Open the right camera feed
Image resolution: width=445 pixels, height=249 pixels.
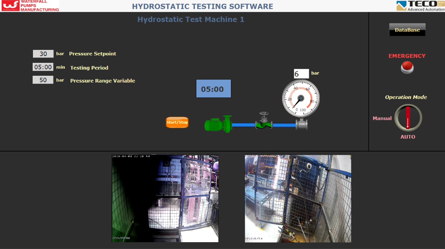298,198
